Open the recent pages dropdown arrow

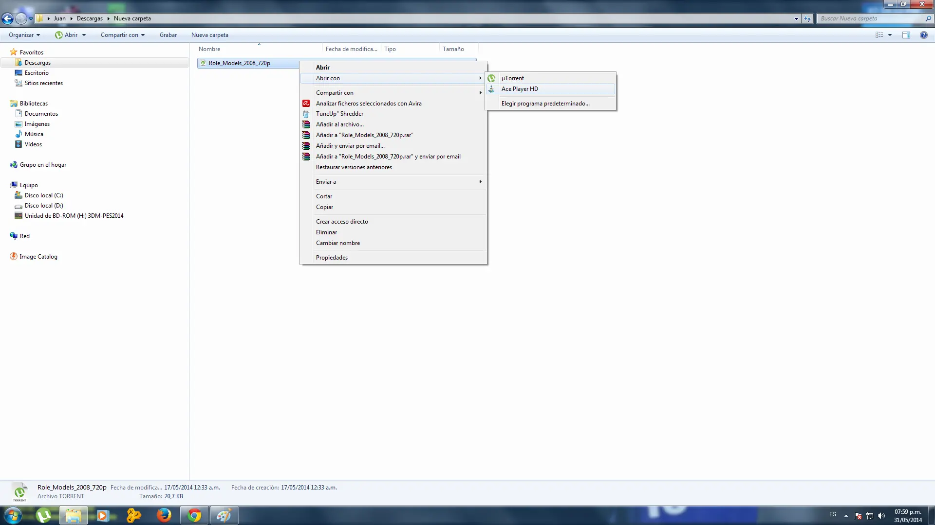point(31,18)
